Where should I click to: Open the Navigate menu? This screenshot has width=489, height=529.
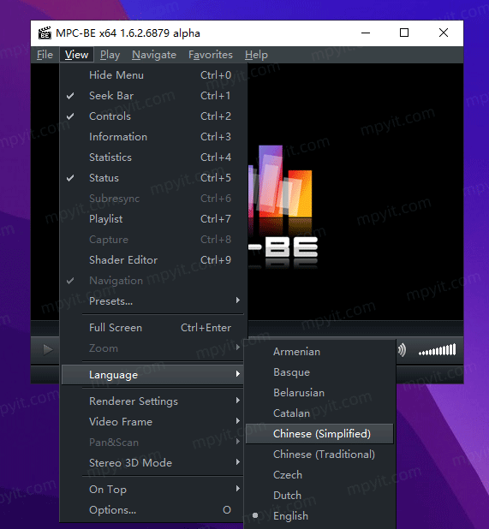click(x=154, y=55)
